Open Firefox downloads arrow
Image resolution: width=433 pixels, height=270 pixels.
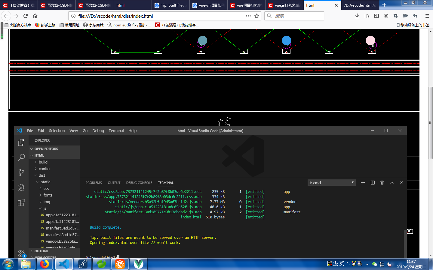click(x=357, y=16)
